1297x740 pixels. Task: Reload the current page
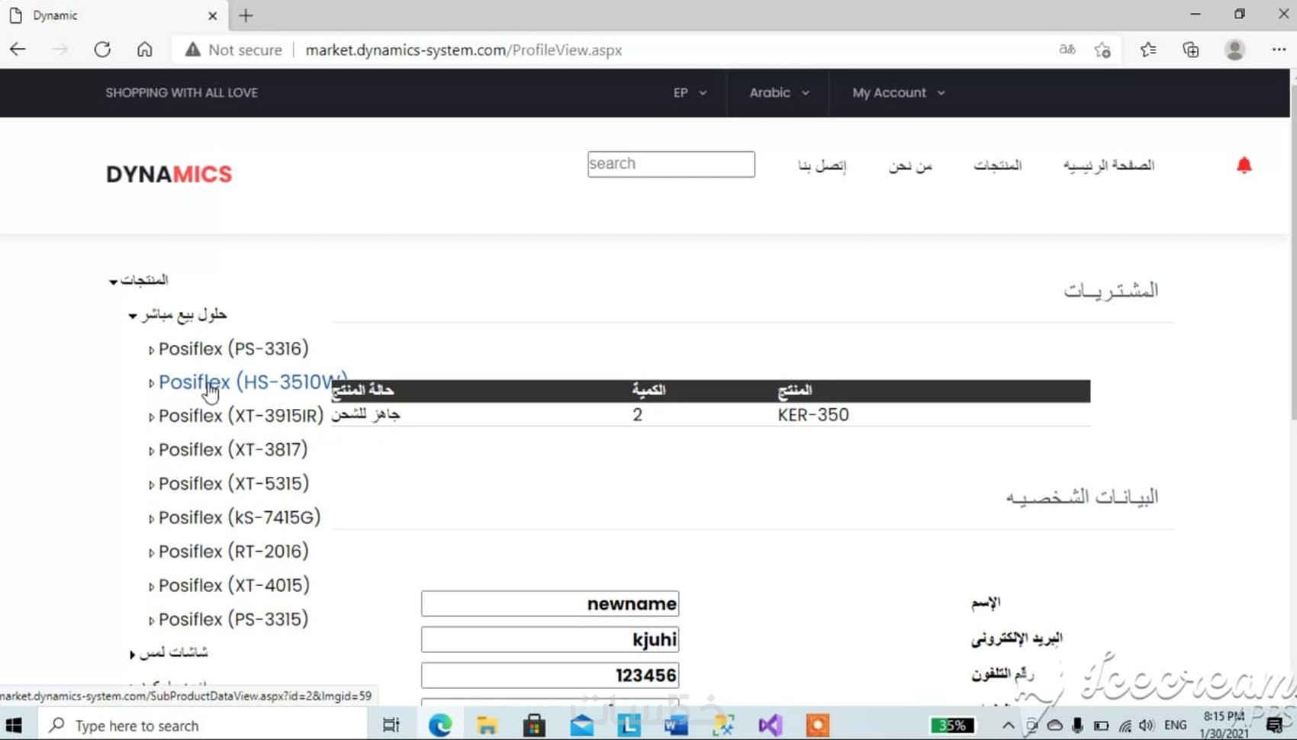(x=102, y=50)
